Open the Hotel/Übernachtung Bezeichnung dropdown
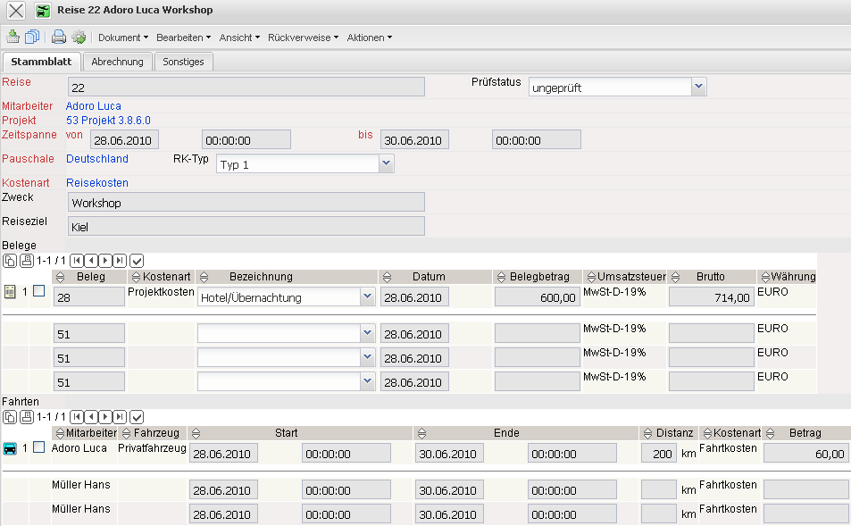Screen dimensions: 851x526 (x=366, y=296)
